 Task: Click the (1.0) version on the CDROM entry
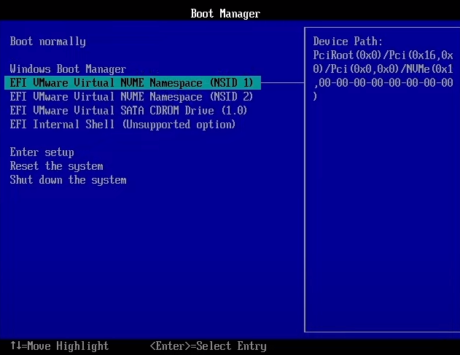[x=234, y=111]
